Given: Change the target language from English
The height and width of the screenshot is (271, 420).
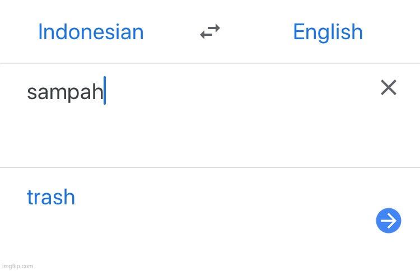Looking at the screenshot, I should (328, 32).
